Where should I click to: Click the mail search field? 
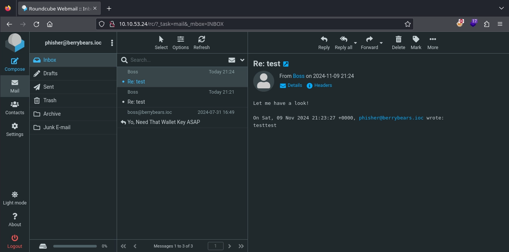(176, 60)
